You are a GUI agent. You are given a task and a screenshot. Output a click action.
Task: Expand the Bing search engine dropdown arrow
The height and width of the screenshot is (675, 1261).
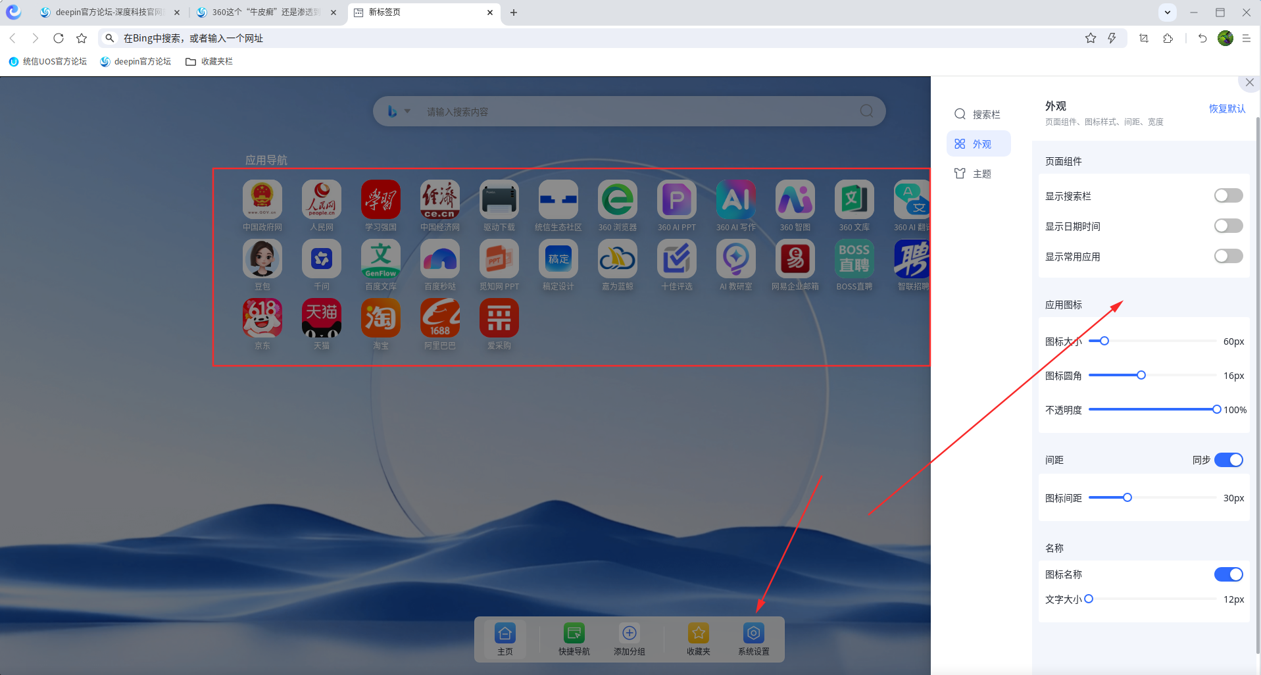pos(407,111)
